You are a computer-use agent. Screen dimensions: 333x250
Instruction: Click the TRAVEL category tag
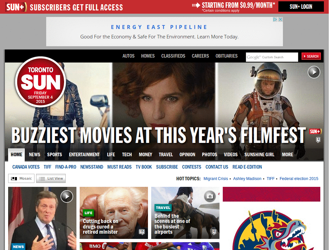(163, 208)
